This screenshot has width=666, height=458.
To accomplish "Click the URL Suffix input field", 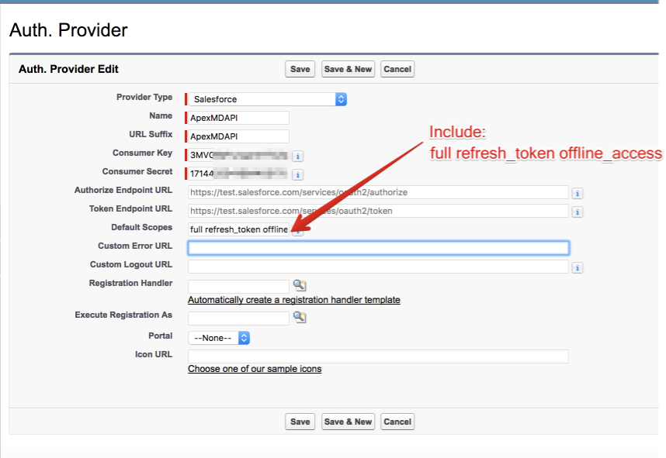I will point(239,136).
